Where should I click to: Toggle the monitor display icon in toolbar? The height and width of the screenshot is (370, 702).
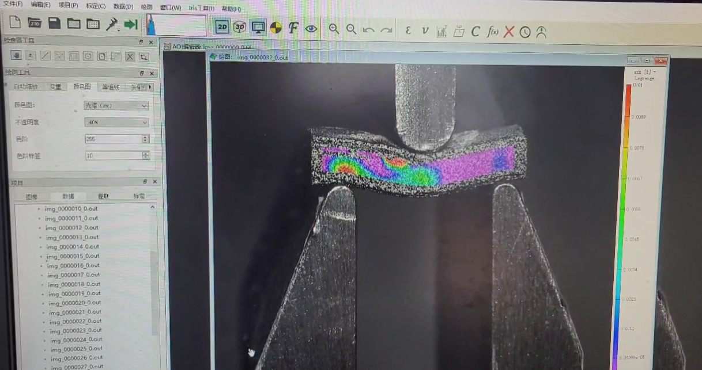(x=258, y=27)
